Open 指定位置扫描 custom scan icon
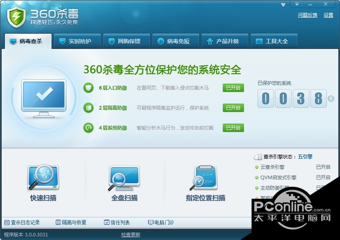Viewport: 340px width, 240px height. pos(204,178)
